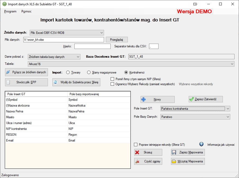Open the Pomoc menu
This screenshot has width=239, height=178.
[26, 11]
